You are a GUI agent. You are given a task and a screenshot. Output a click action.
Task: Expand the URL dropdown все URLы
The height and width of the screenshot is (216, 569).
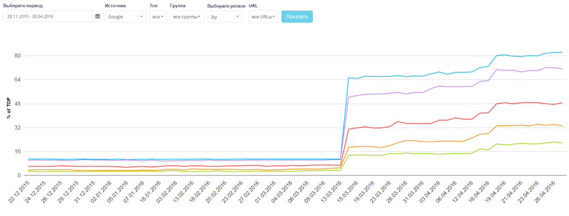tap(263, 16)
